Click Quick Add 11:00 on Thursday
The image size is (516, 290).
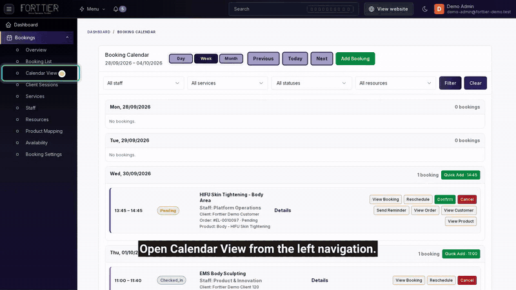461,254
